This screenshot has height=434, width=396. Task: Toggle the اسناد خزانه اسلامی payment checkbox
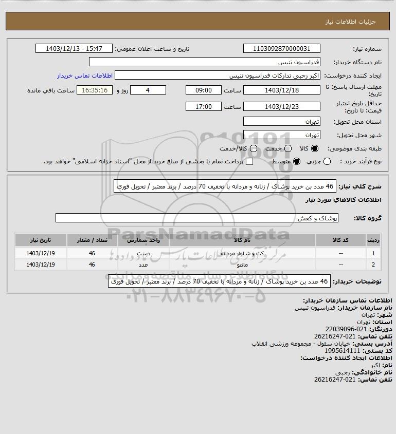[x=249, y=161]
